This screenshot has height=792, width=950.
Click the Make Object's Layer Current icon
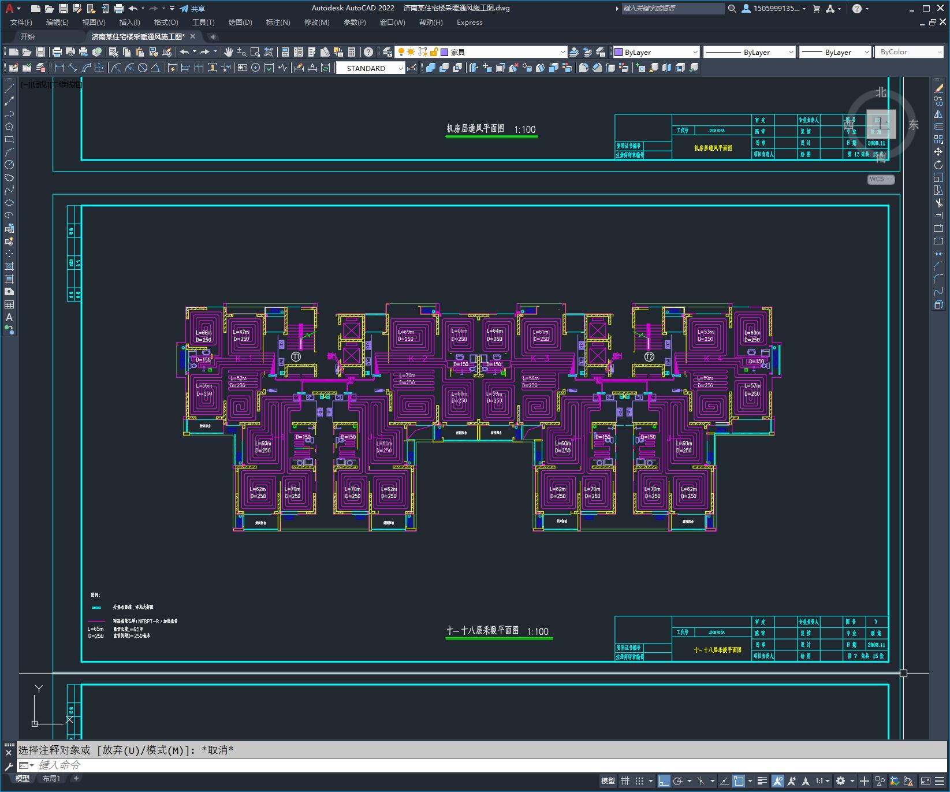click(x=574, y=52)
